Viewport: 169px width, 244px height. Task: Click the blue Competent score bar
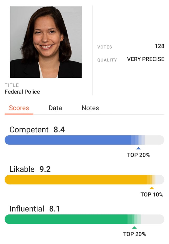tap(69, 140)
